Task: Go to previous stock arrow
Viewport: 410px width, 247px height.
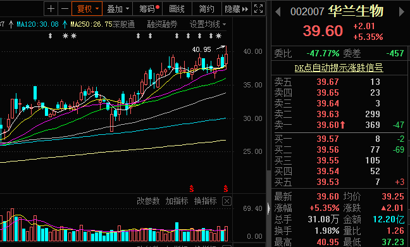Action: click(278, 12)
